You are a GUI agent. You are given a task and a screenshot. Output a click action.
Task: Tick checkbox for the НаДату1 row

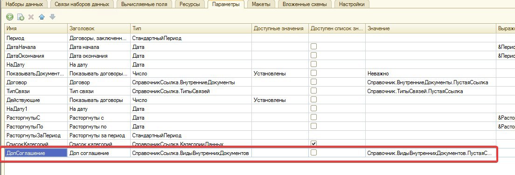pyautogui.click(x=313, y=108)
